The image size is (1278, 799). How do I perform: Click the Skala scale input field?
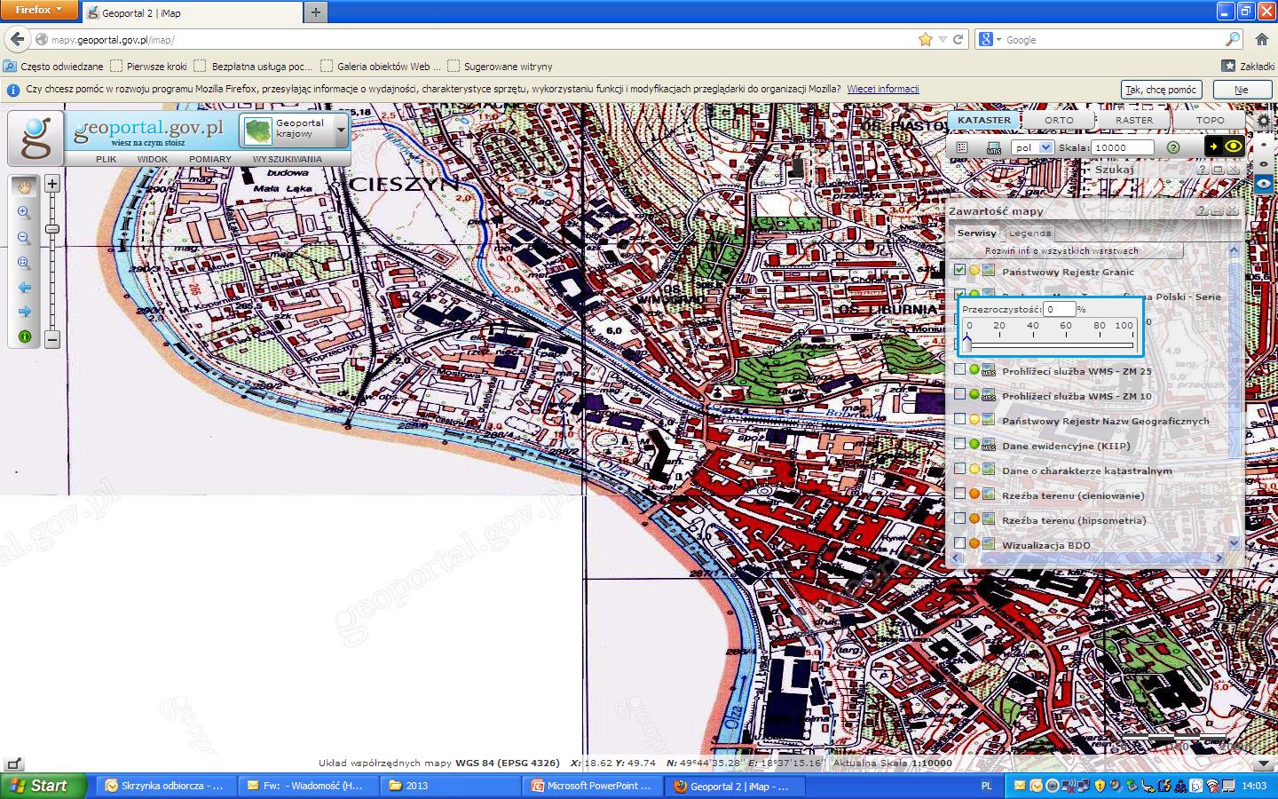pyautogui.click(x=1123, y=147)
